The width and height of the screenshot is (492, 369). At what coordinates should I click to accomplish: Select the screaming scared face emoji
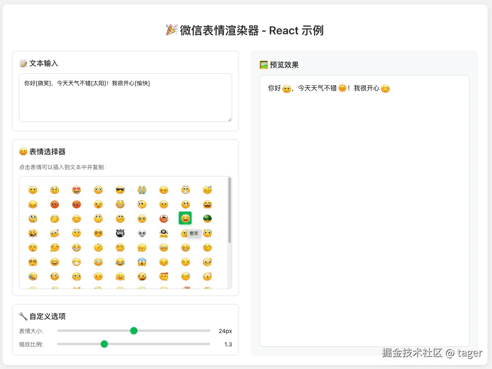(x=142, y=262)
